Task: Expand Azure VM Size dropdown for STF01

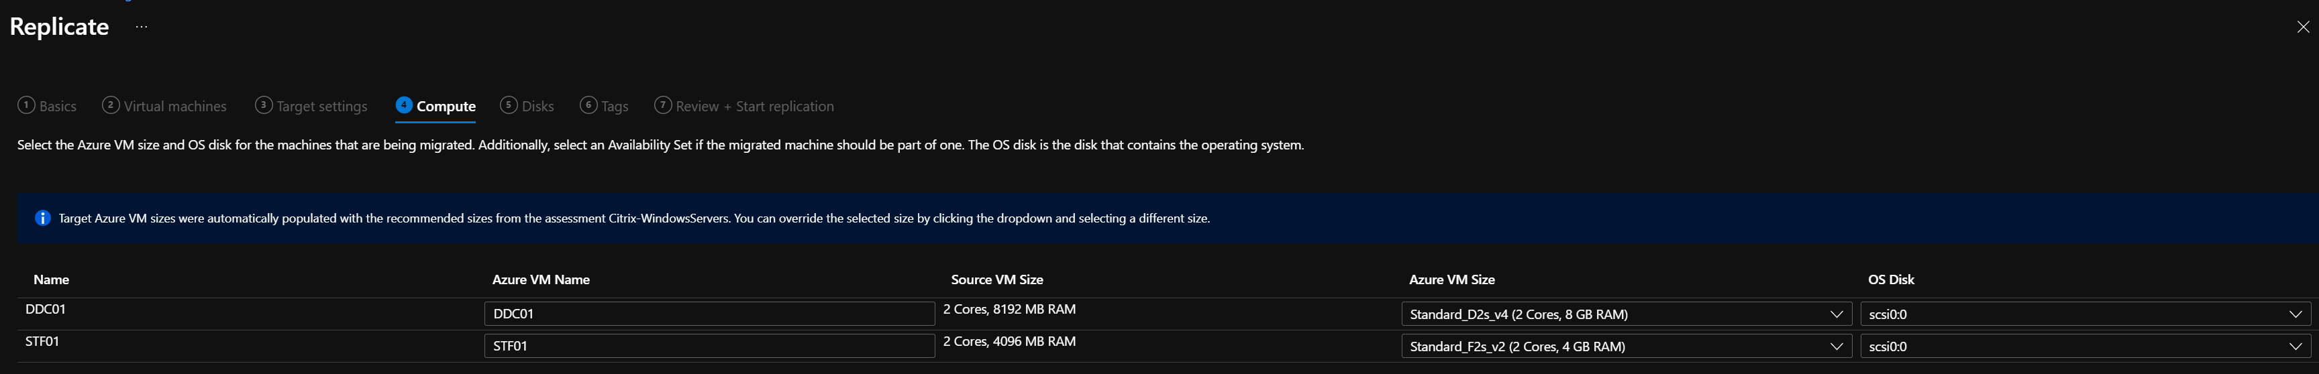Action: click(1627, 346)
